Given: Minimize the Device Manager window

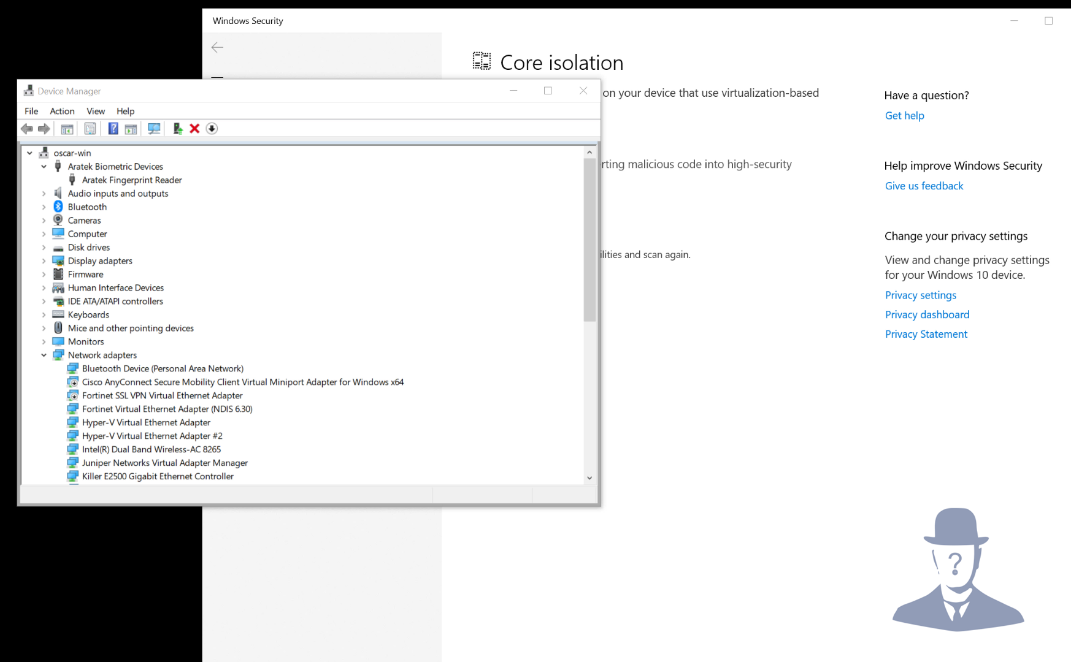Looking at the screenshot, I should (x=513, y=91).
